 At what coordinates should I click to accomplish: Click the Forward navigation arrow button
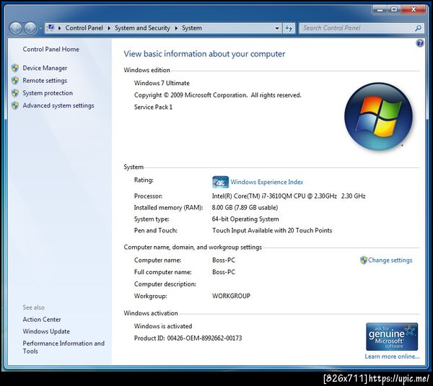(x=30, y=28)
